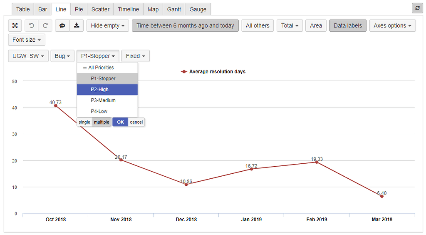Switch to the Scatter chart tab

coord(100,9)
